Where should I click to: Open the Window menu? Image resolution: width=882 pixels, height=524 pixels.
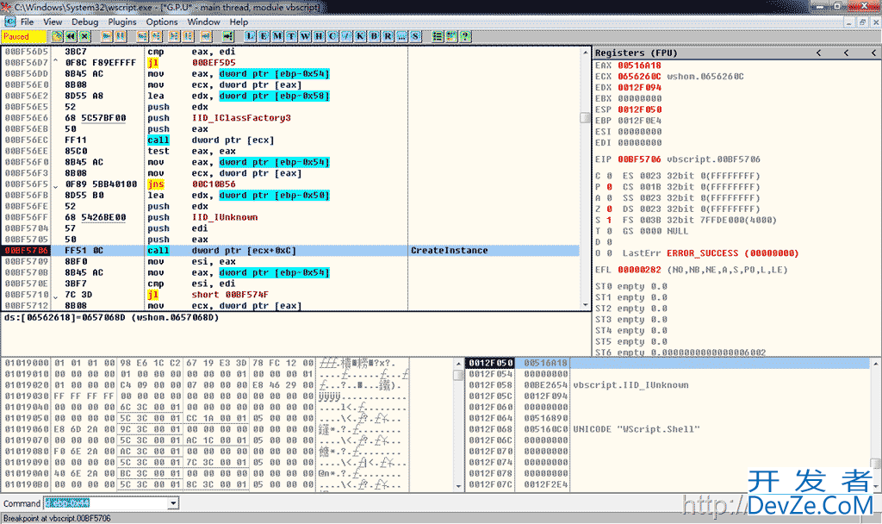pyautogui.click(x=203, y=22)
